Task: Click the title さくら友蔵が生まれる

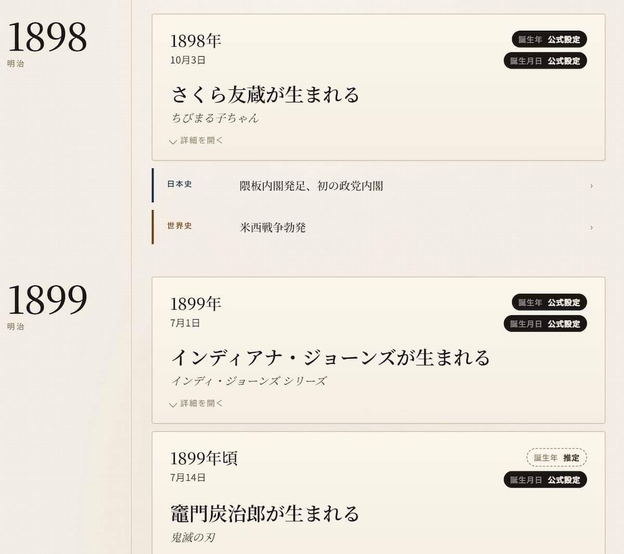Action: point(265,95)
